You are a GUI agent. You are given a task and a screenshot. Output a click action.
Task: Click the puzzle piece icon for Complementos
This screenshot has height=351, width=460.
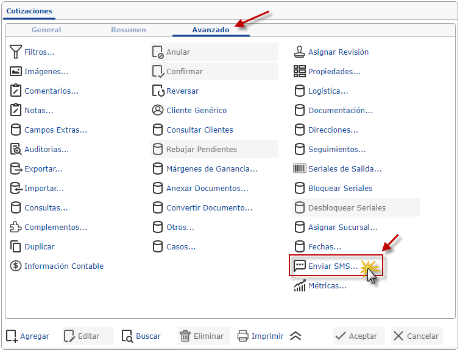[16, 227]
